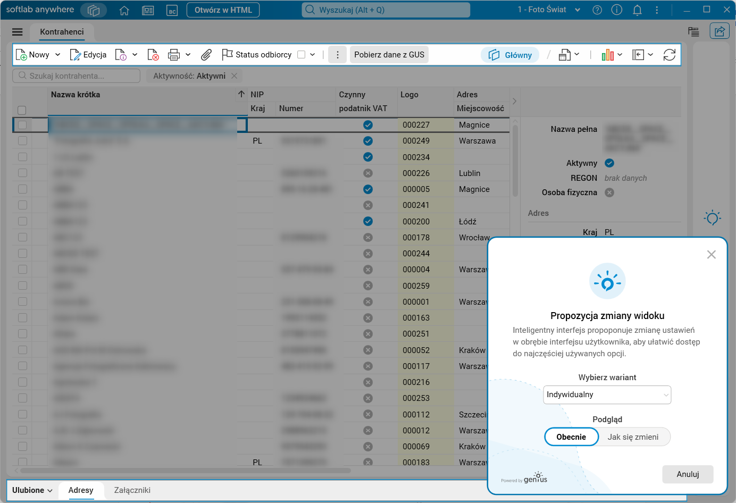Expand the save layout dropdown arrow

coord(577,55)
